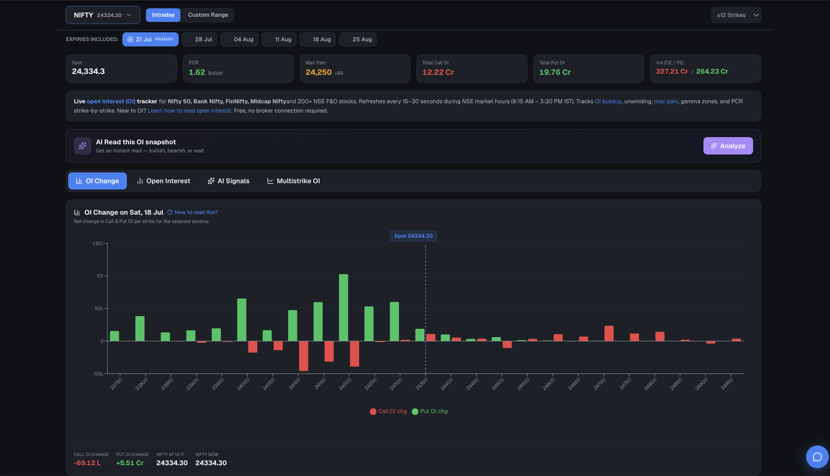Click the Total Put OI 19.76 Cr value
The height and width of the screenshot is (476, 830).
click(555, 72)
